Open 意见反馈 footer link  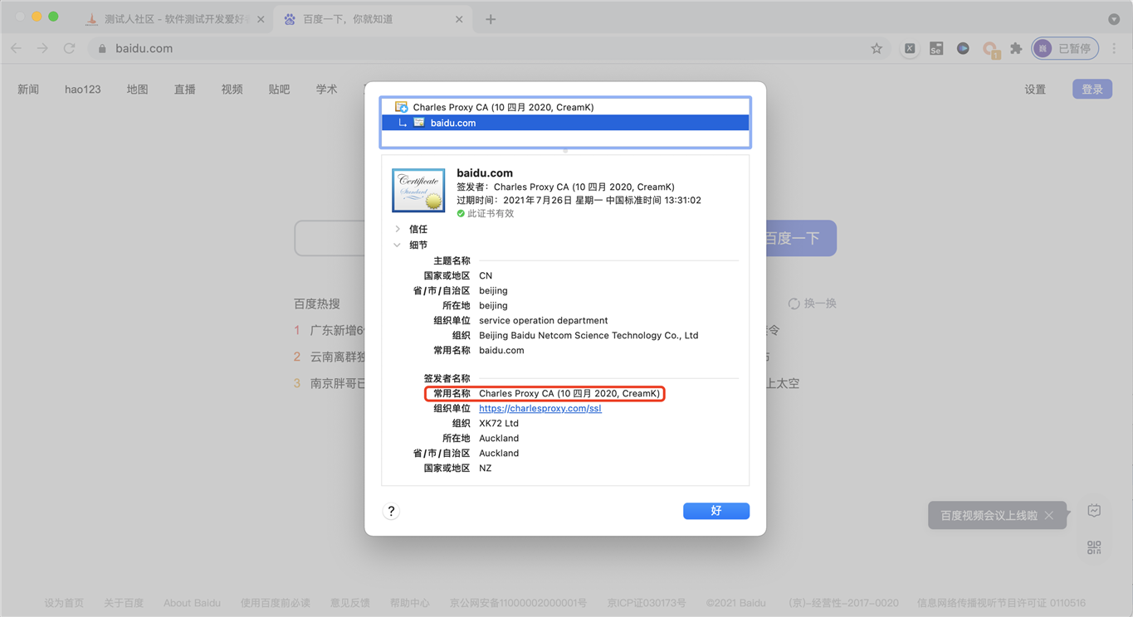coord(350,603)
